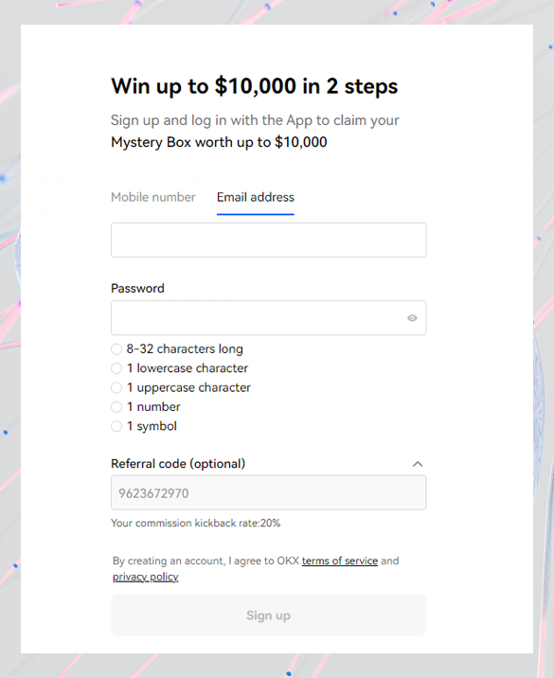Click the 1 symbol indicator circle

116,426
